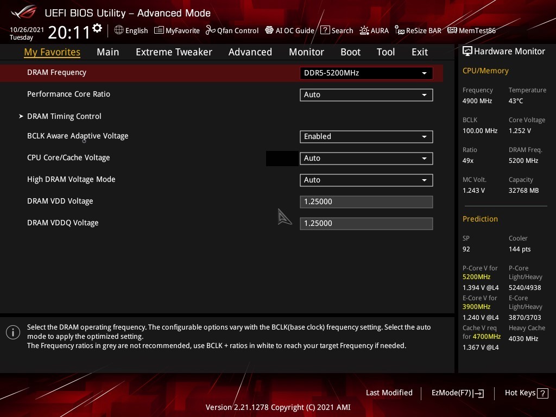Select the DRAM Frequency label
Image resolution: width=556 pixels, height=417 pixels.
tap(56, 72)
